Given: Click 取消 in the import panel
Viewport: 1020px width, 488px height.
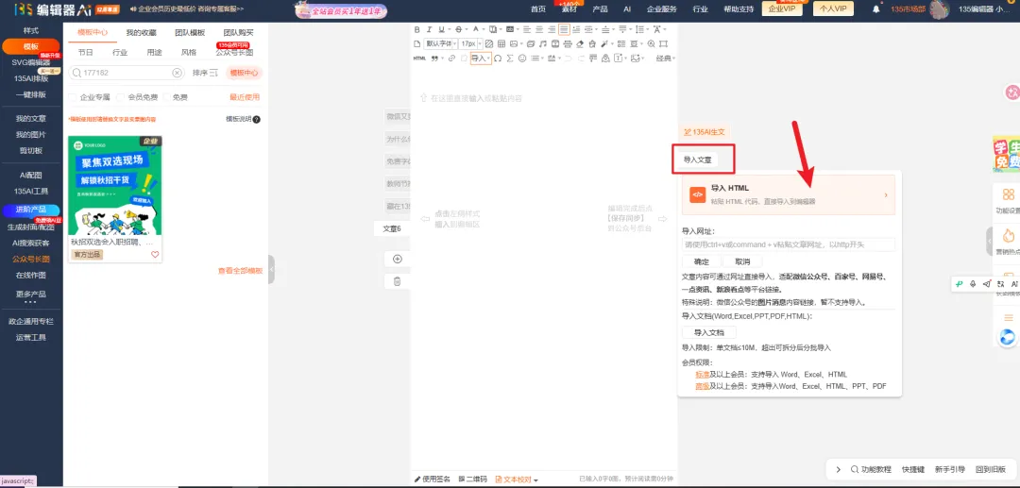Looking at the screenshot, I should (742, 261).
